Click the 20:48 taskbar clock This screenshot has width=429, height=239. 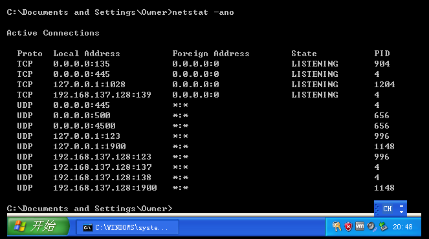pos(402,227)
